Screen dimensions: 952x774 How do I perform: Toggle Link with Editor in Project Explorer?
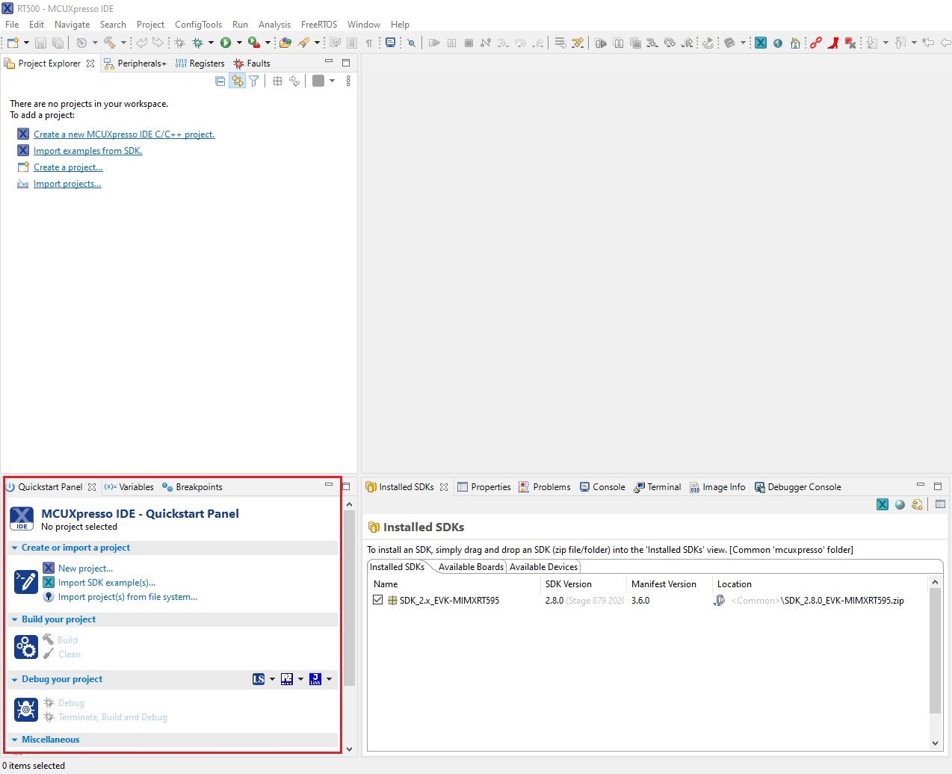[237, 81]
